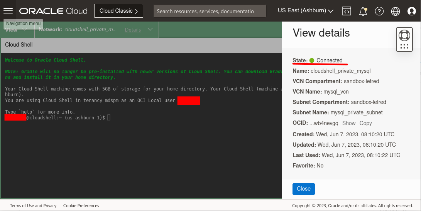Click the 'Favorite: No' entry
The width and height of the screenshot is (421, 211).
(308, 166)
